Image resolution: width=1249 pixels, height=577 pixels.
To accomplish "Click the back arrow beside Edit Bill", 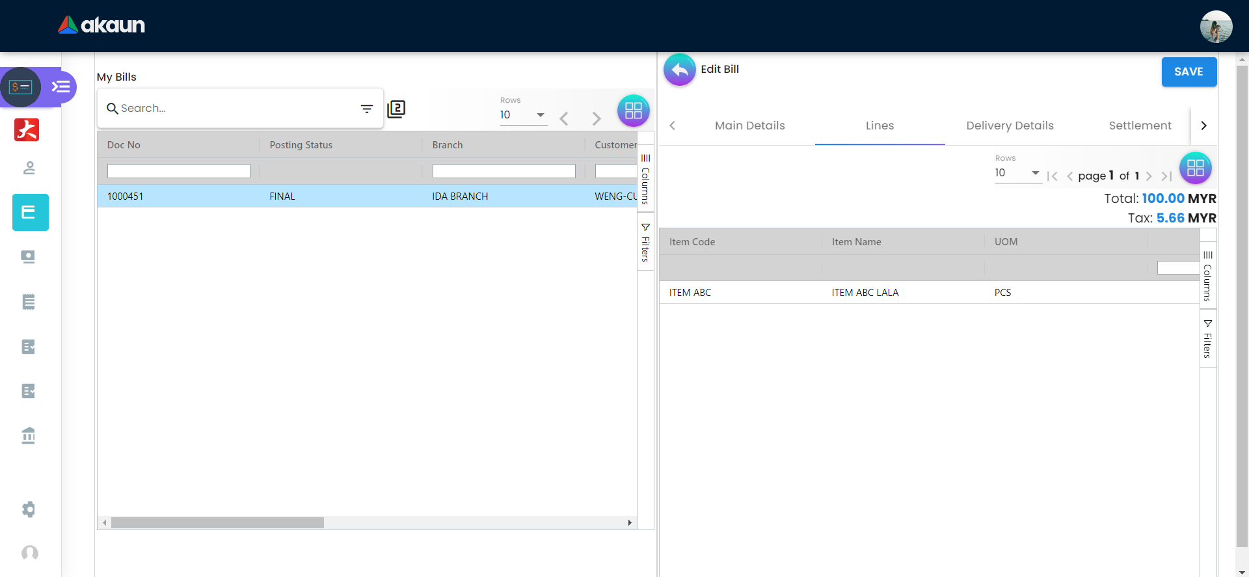I will pyautogui.click(x=679, y=70).
